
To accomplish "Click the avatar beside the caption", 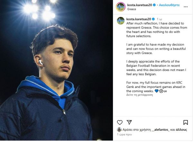I will pos(121,20).
